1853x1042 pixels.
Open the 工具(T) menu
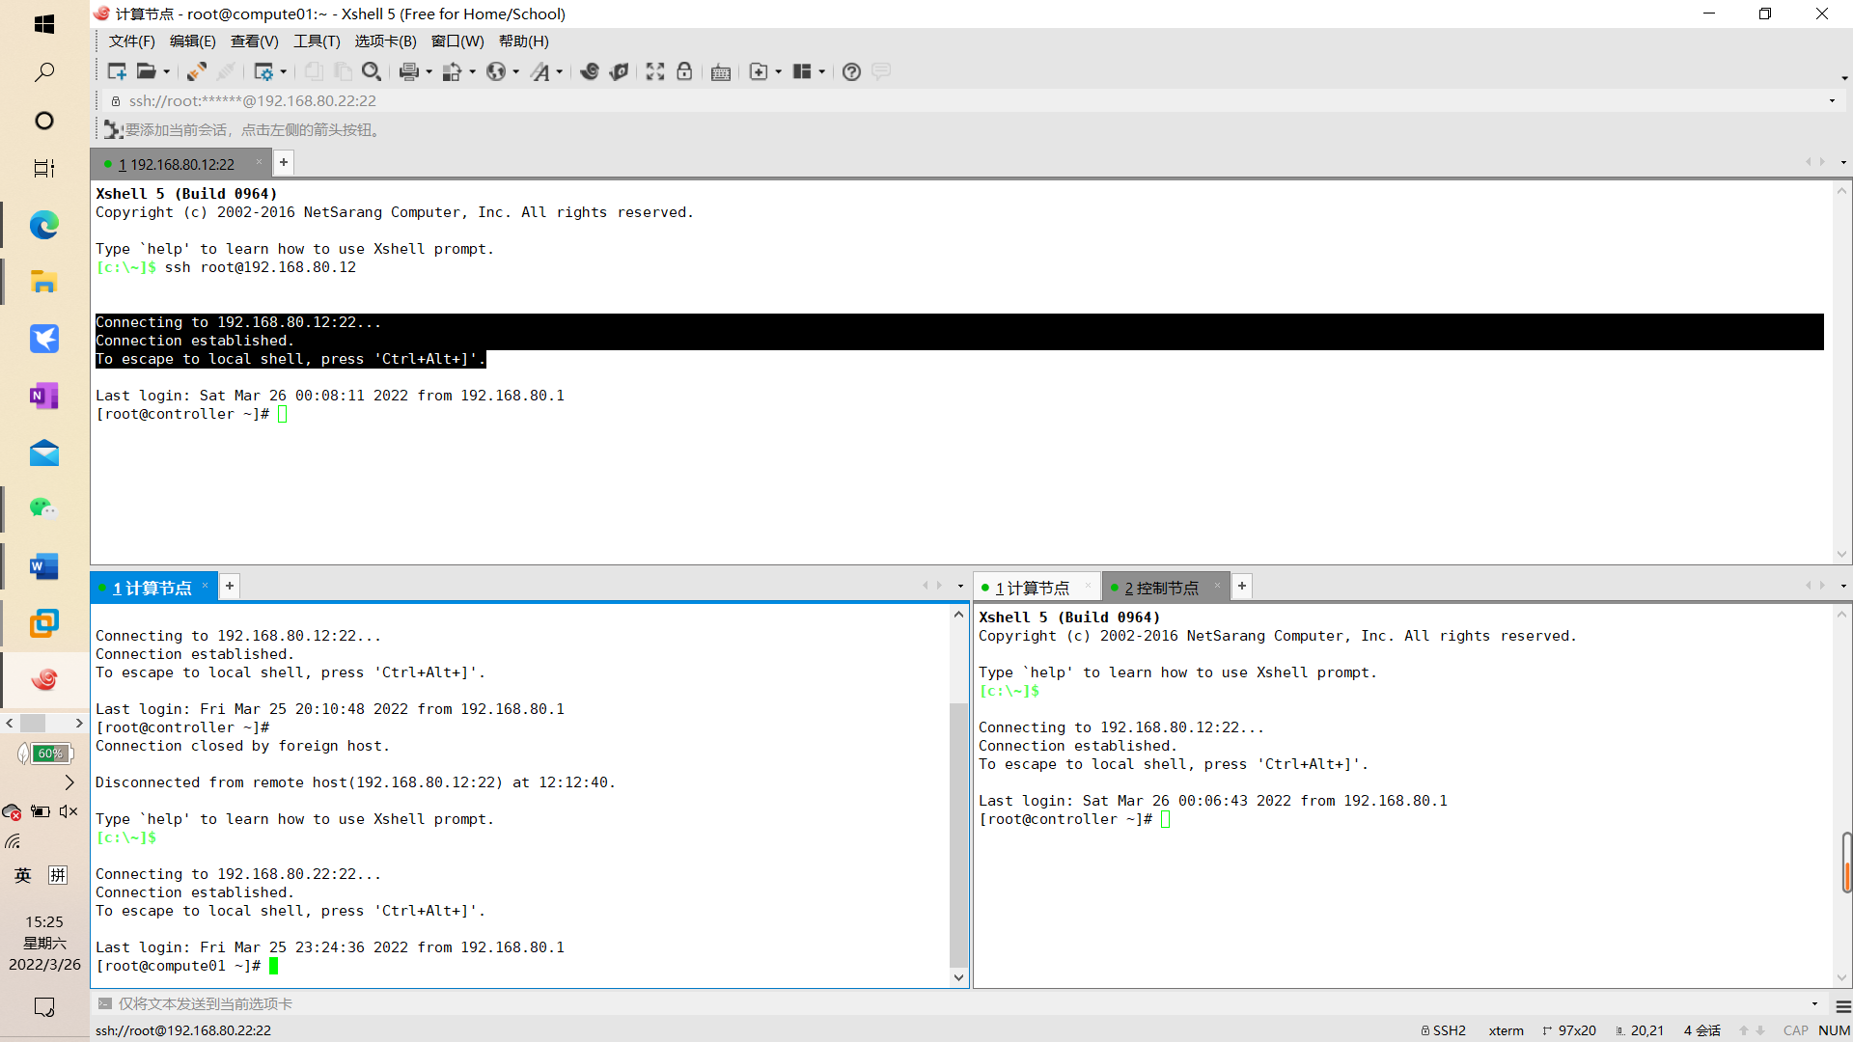pyautogui.click(x=317, y=41)
